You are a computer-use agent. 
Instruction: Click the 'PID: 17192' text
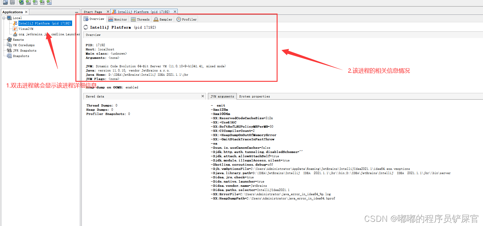(x=95, y=45)
